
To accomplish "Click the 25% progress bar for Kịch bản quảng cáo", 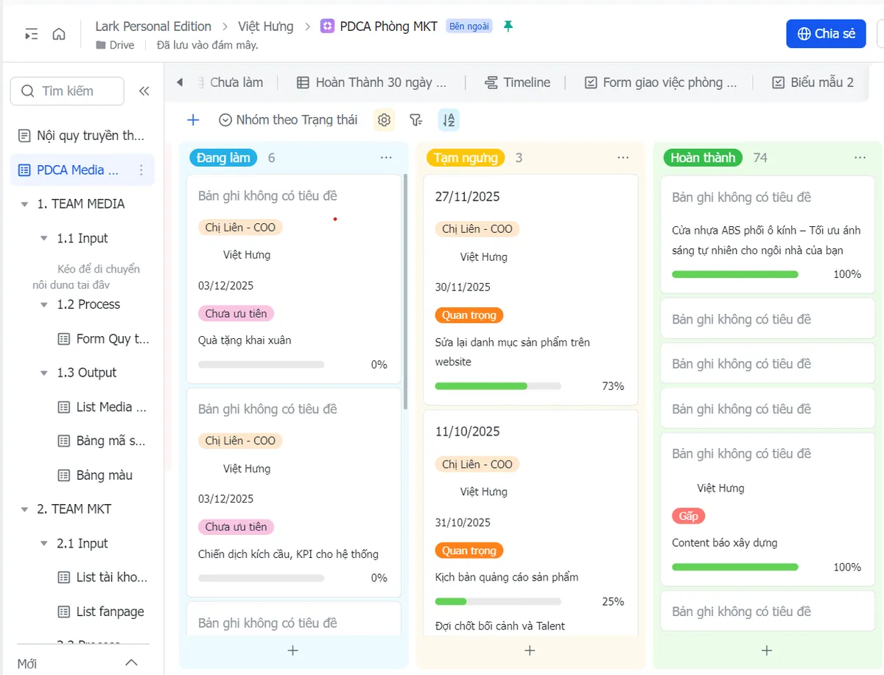I will 498,601.
